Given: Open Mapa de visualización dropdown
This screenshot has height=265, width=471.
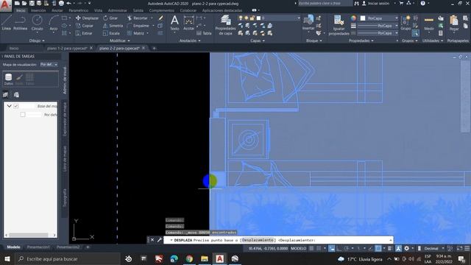Looking at the screenshot, I should coord(49,65).
